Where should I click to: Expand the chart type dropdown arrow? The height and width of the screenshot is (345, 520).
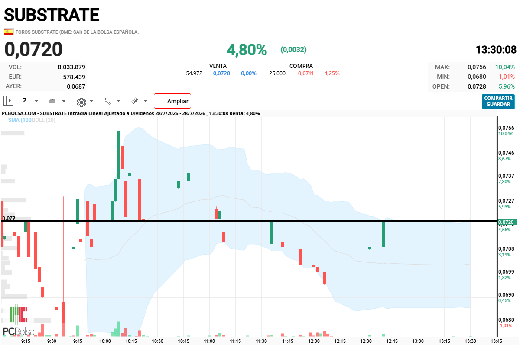click(x=64, y=101)
